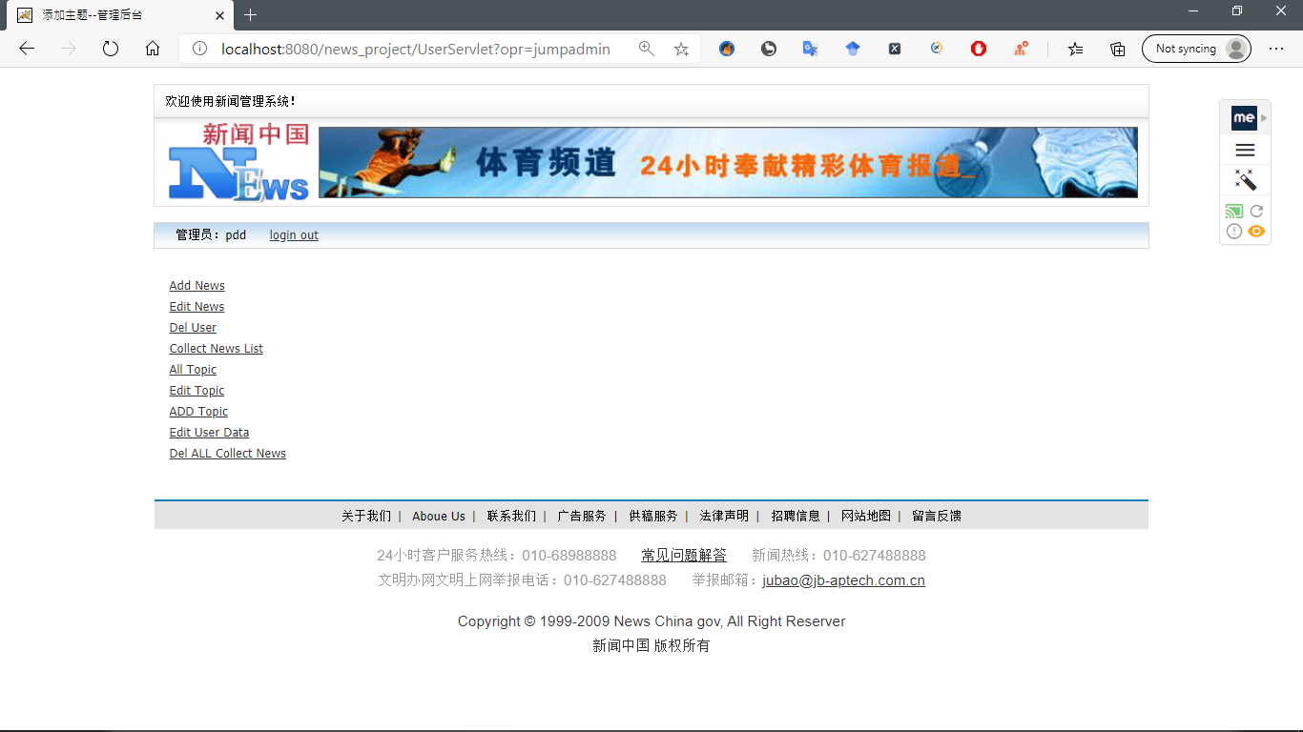1303x732 pixels.
Task: Click 法律声明 in the footer bar
Action: tap(724, 517)
